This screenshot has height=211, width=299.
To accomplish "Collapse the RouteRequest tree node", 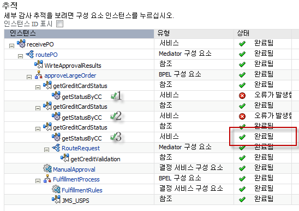I will [46, 150].
